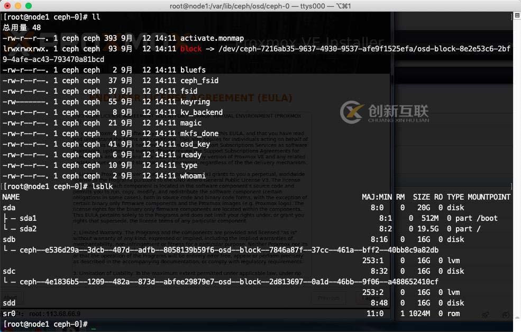Click the magic file name
The height and width of the screenshot is (332, 521).
[191, 123]
